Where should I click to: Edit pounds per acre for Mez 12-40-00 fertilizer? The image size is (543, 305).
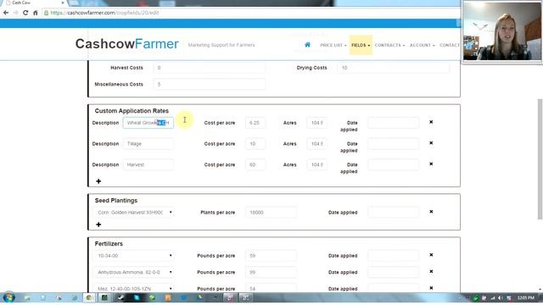click(271, 288)
